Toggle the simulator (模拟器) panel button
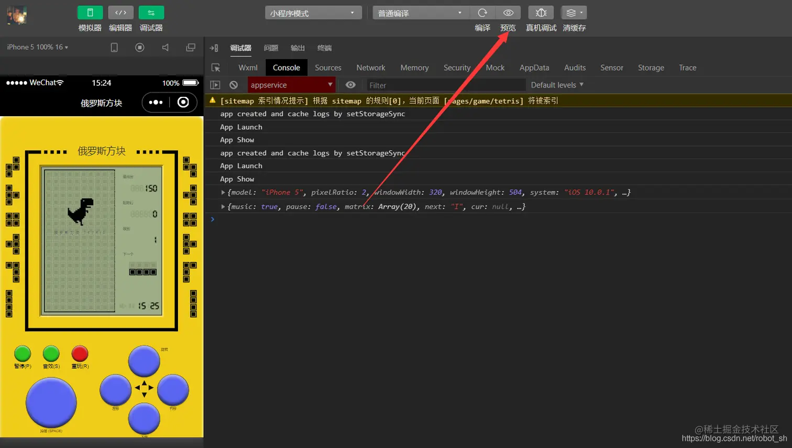This screenshot has height=448, width=792. (x=90, y=13)
